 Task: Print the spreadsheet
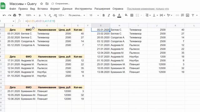point(15,15)
